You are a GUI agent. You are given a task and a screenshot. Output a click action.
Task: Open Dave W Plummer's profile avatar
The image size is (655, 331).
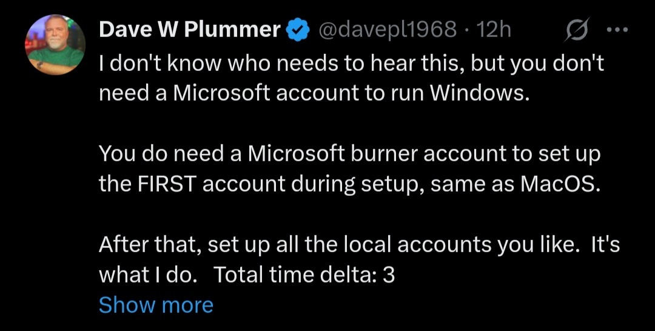(54, 45)
